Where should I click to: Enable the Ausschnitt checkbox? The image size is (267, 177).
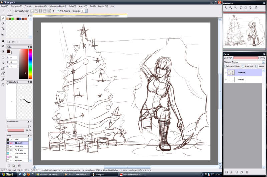pyautogui.click(x=243, y=66)
